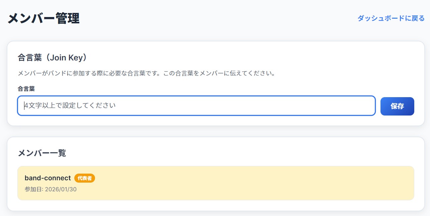
Task: Click the member name band-connect
Action: pyautogui.click(x=47, y=178)
